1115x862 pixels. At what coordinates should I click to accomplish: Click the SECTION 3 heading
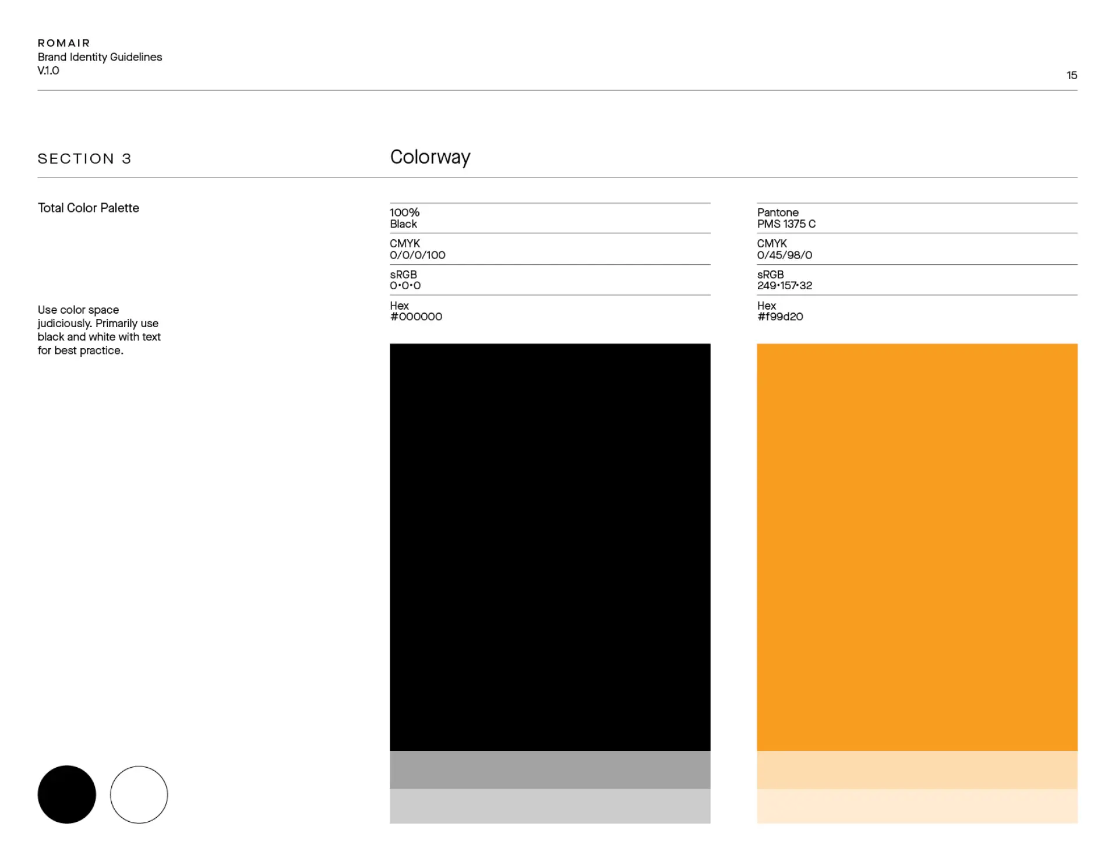click(x=84, y=158)
